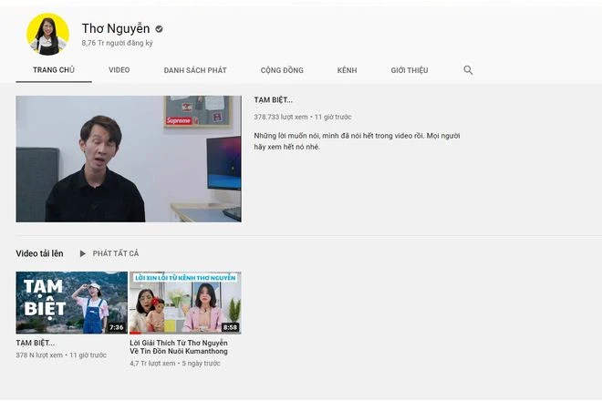Image resolution: width=602 pixels, height=401 pixels.
Task: Click the Thơ Nguyễn channel name
Action: coord(115,28)
